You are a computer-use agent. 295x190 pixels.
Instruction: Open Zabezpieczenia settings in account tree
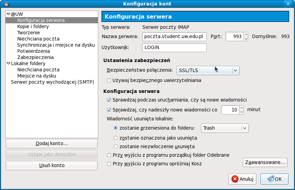pos(35,57)
